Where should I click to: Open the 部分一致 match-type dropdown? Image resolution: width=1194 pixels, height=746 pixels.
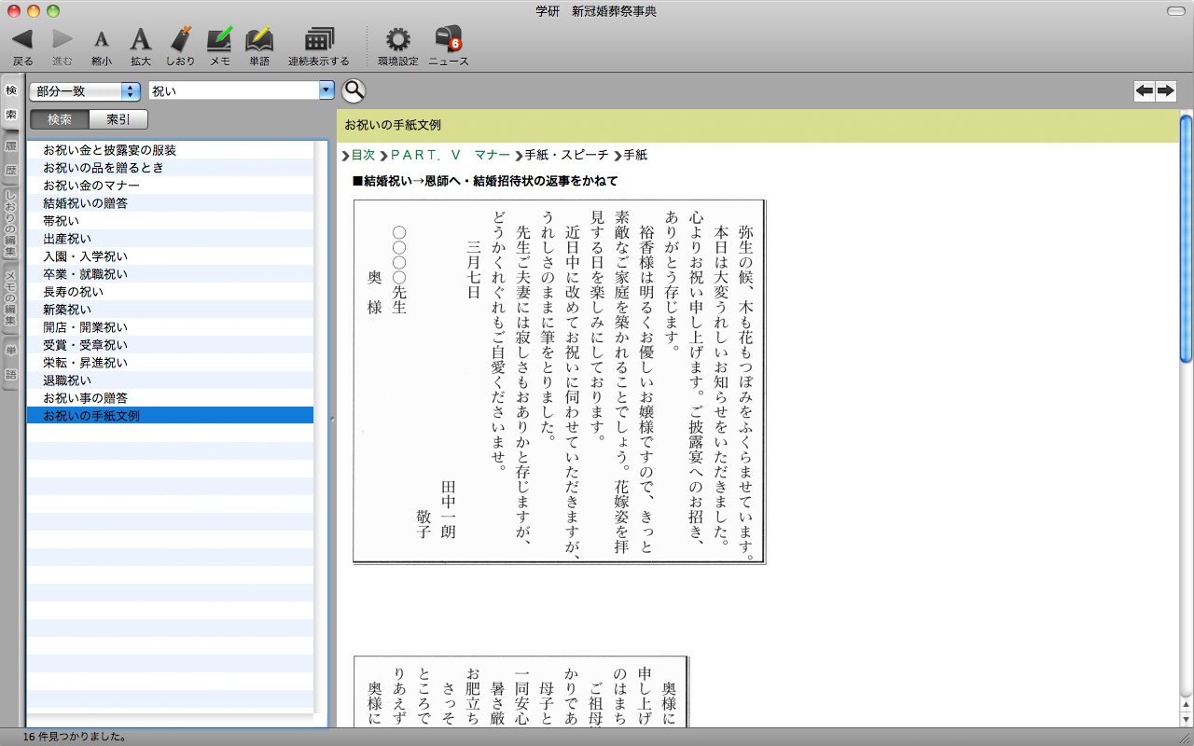coord(85,91)
